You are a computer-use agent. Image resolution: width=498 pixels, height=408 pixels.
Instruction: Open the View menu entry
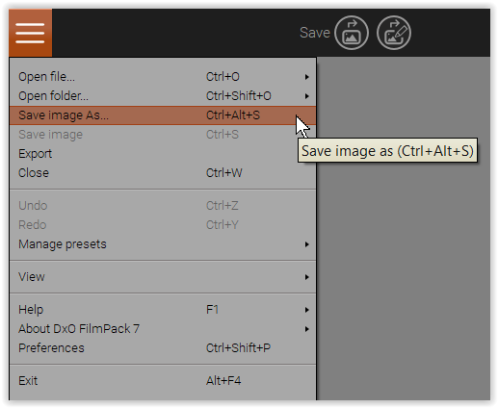pos(163,277)
